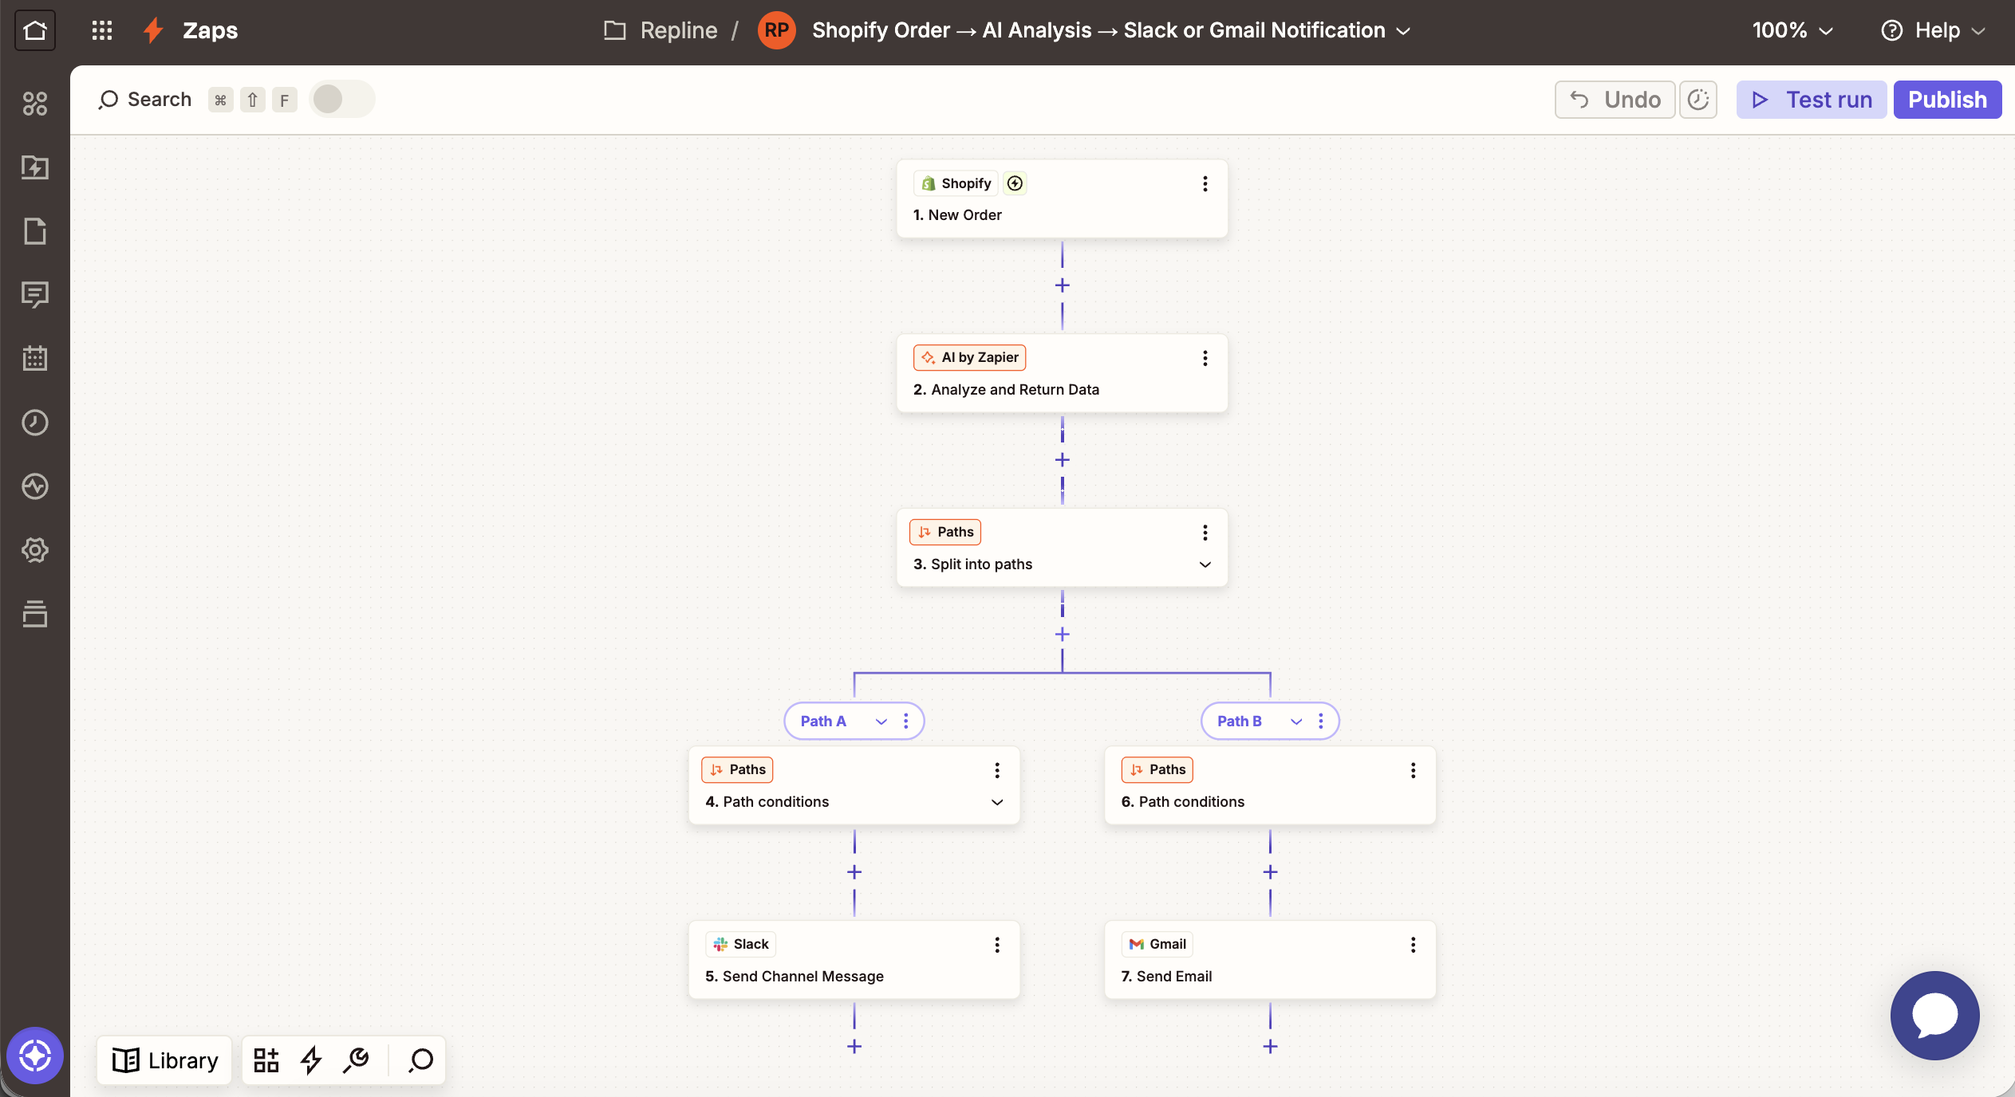Open the zoom 100% dropdown
This screenshot has height=1097, width=2015.
coord(1793,30)
